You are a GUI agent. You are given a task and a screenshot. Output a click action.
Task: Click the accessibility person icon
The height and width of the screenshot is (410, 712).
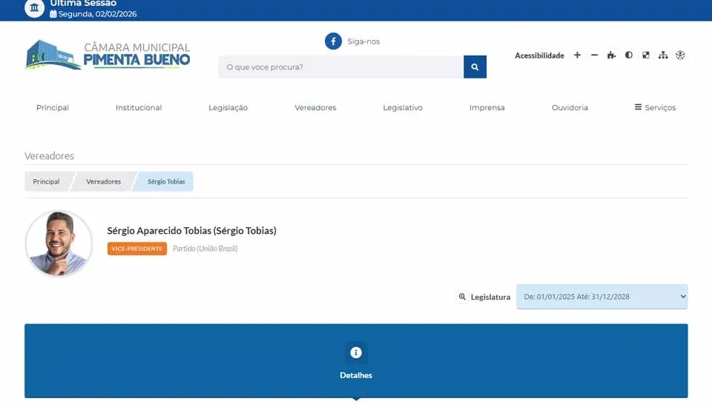click(680, 56)
